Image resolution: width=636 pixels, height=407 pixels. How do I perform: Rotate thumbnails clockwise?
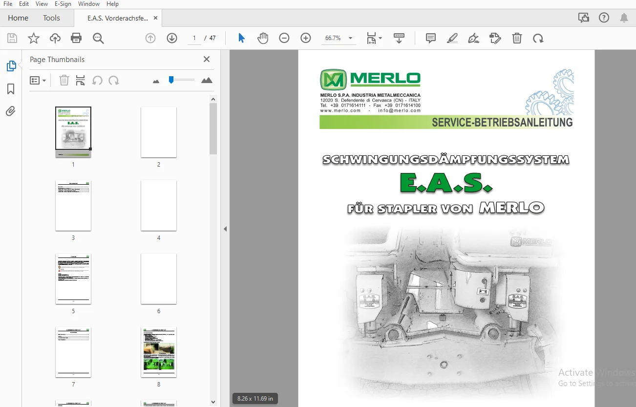click(114, 81)
